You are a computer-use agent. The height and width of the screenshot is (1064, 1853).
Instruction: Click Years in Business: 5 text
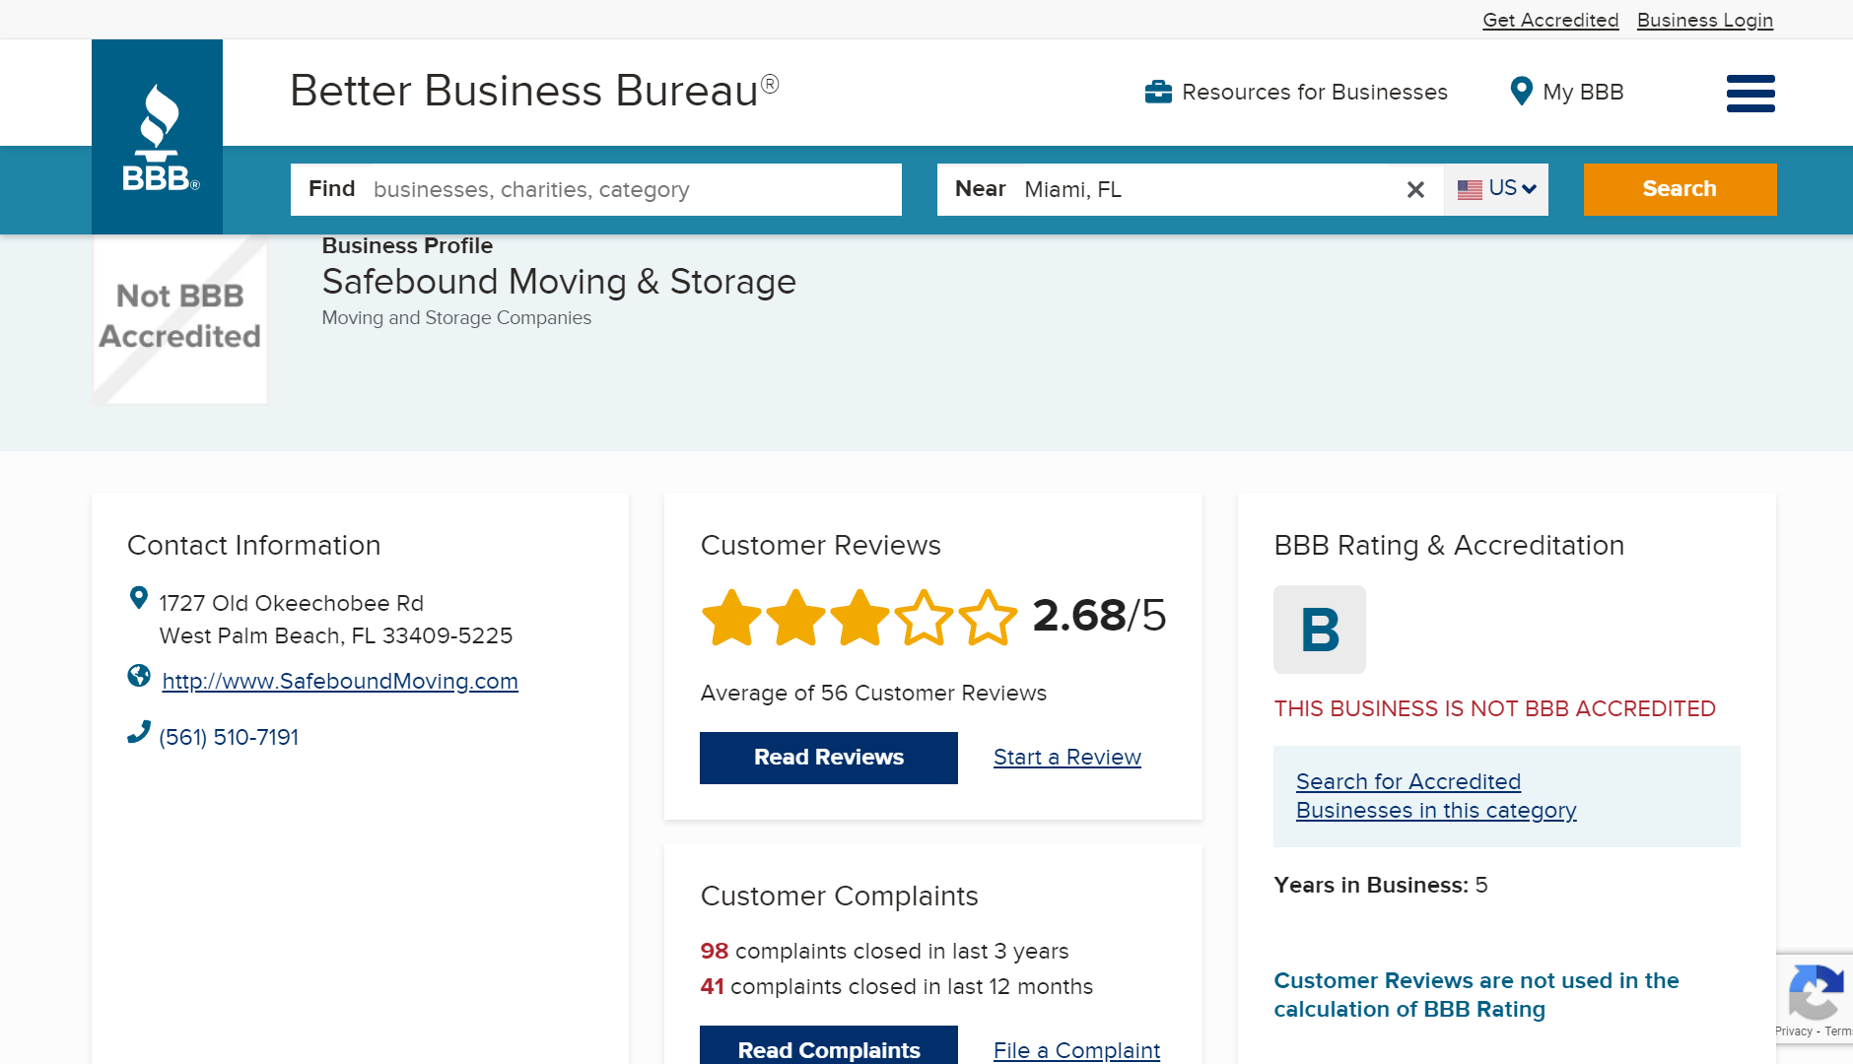[1380, 885]
